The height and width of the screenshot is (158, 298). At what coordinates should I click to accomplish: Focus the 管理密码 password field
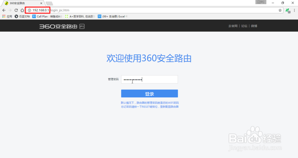149,79
